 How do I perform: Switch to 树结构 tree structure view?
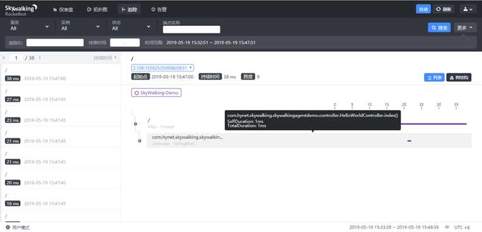tap(459, 78)
